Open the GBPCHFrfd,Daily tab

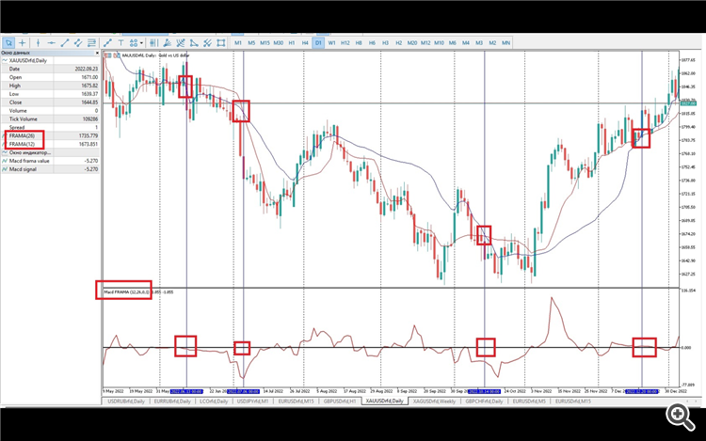click(484, 401)
